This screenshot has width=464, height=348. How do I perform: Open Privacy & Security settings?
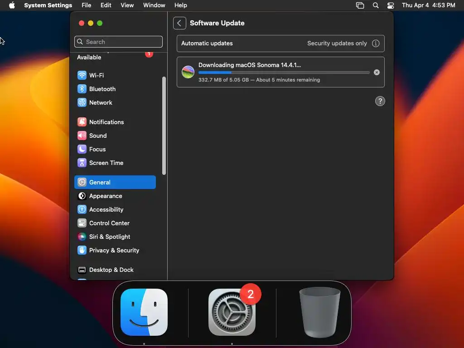point(115,250)
